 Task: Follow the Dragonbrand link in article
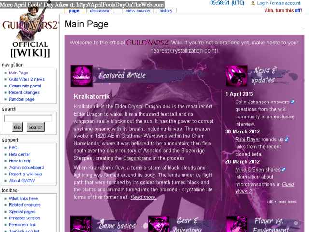tap(137, 158)
